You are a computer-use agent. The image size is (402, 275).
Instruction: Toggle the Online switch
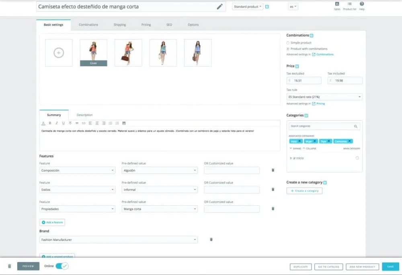(62, 266)
